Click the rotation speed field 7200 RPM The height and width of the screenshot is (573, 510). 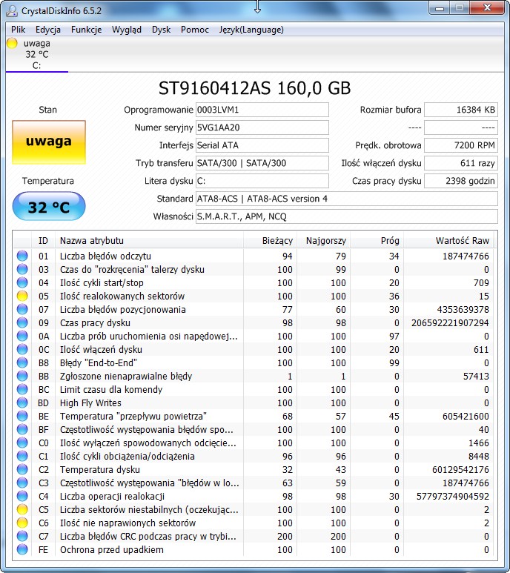tap(461, 145)
